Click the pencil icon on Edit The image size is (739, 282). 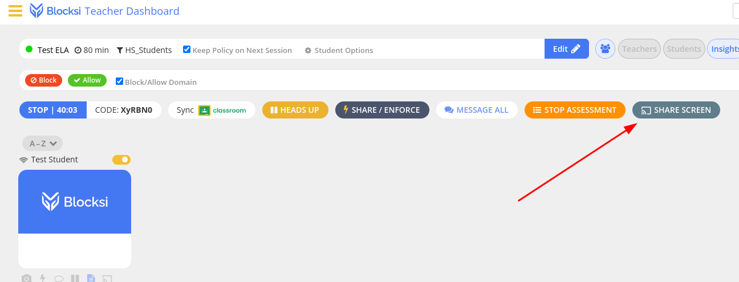576,49
